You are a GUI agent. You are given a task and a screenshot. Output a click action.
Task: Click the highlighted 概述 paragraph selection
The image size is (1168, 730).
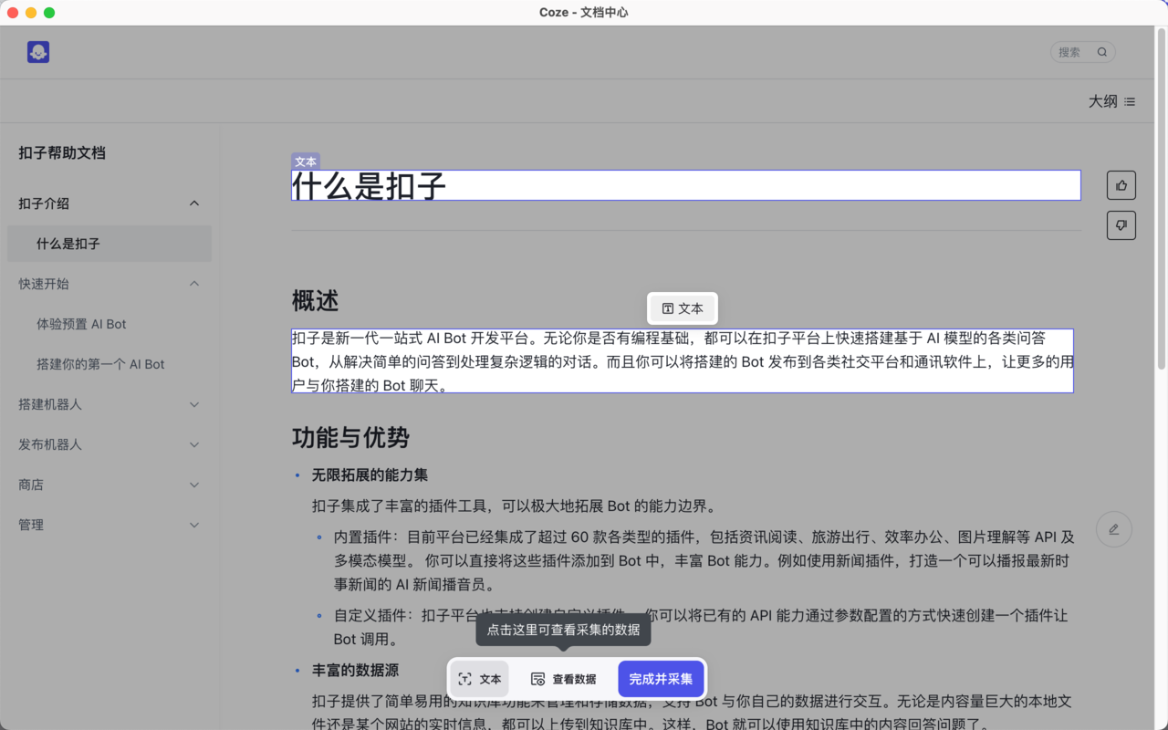(682, 360)
